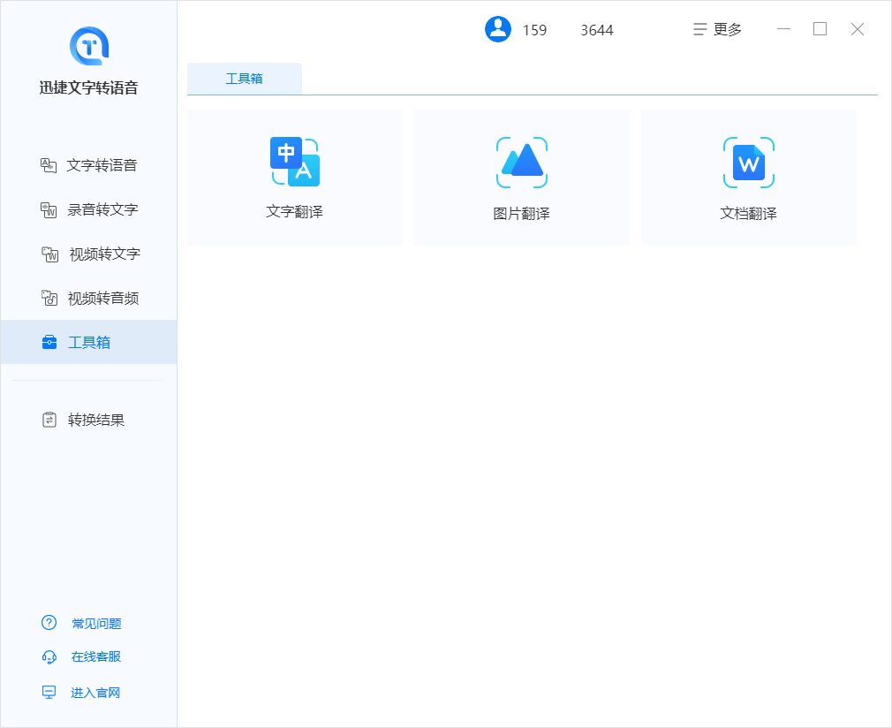Click the account number 159 text
Image resolution: width=892 pixels, height=728 pixels.
click(x=534, y=30)
